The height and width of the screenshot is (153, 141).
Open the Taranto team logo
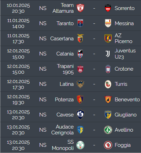point(80,23)
